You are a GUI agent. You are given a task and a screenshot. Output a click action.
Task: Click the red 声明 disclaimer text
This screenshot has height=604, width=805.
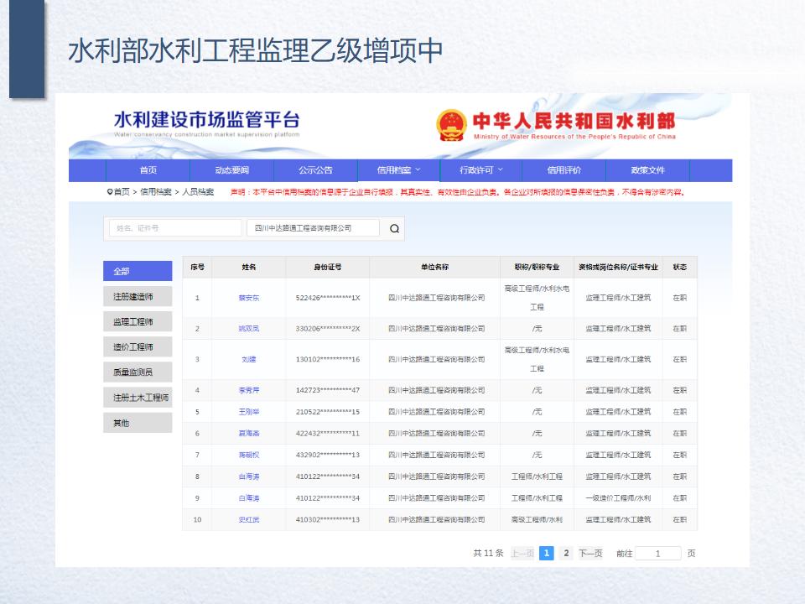[x=458, y=192]
